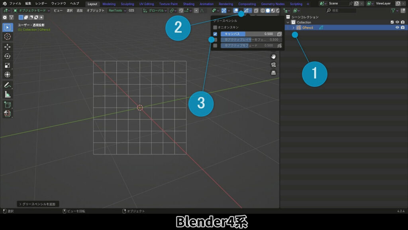Click the pan view hand icon
The width and height of the screenshot is (408, 230).
click(273, 57)
